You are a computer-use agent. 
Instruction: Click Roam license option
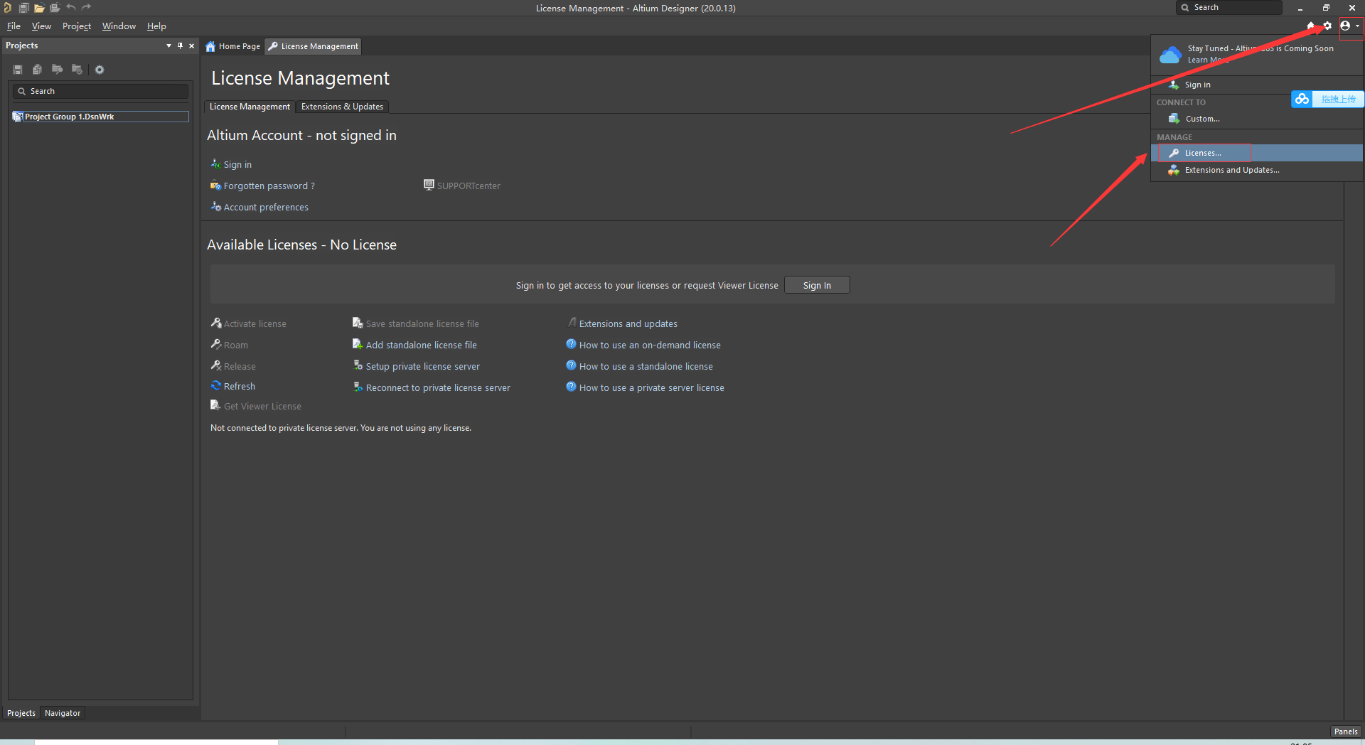click(236, 345)
